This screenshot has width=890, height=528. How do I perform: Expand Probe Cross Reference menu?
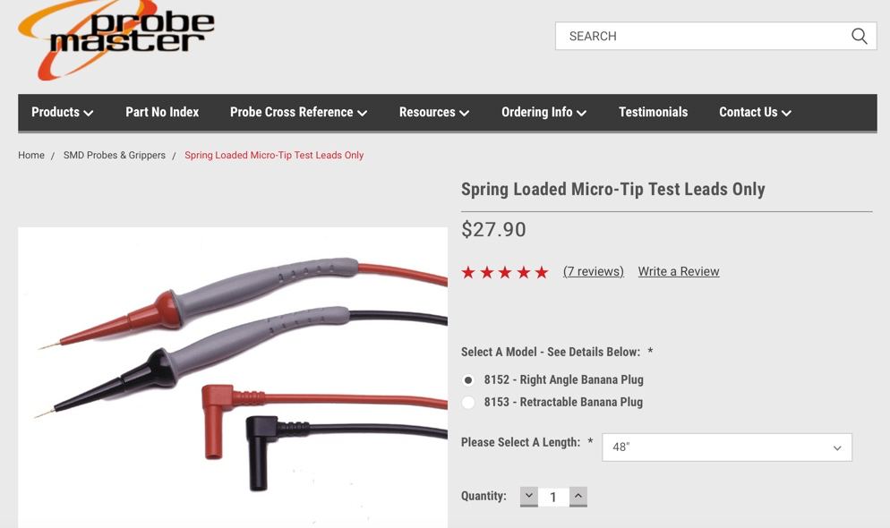click(298, 112)
